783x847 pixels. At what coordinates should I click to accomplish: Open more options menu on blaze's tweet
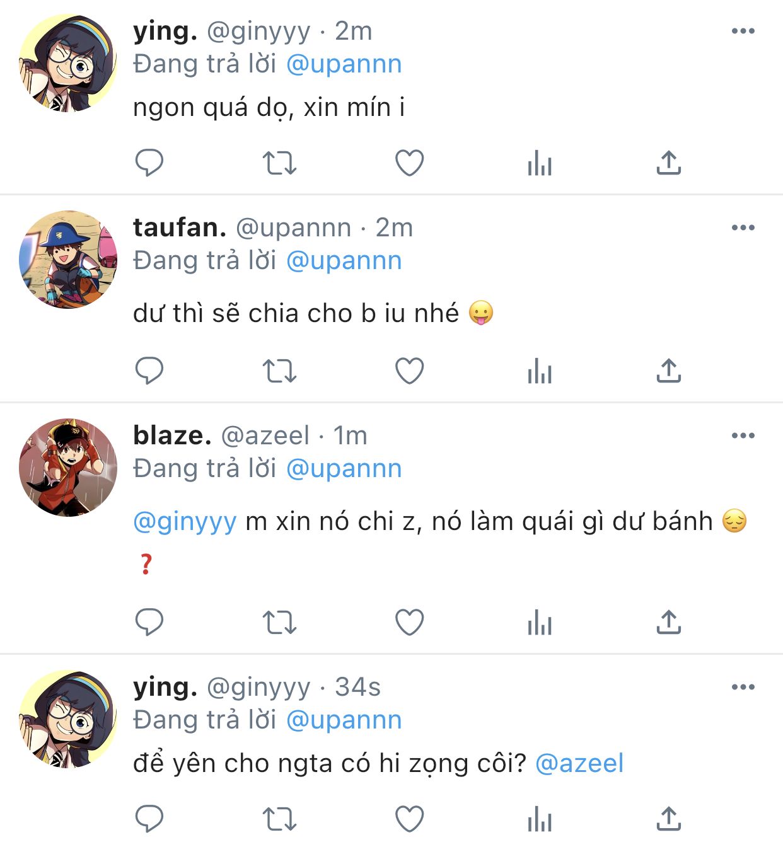[x=743, y=435]
